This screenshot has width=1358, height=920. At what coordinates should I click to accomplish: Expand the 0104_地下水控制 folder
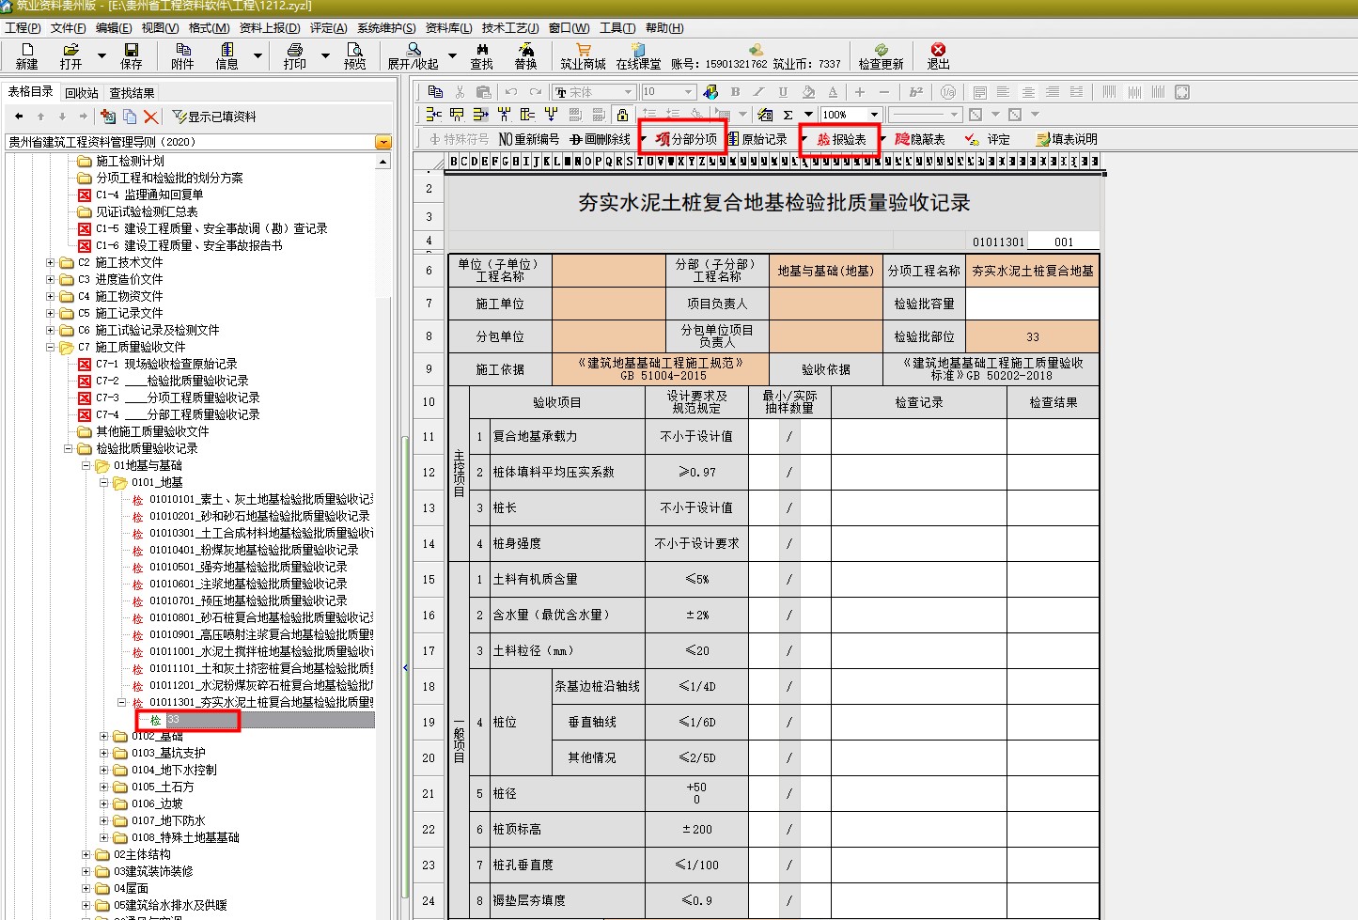coord(104,771)
